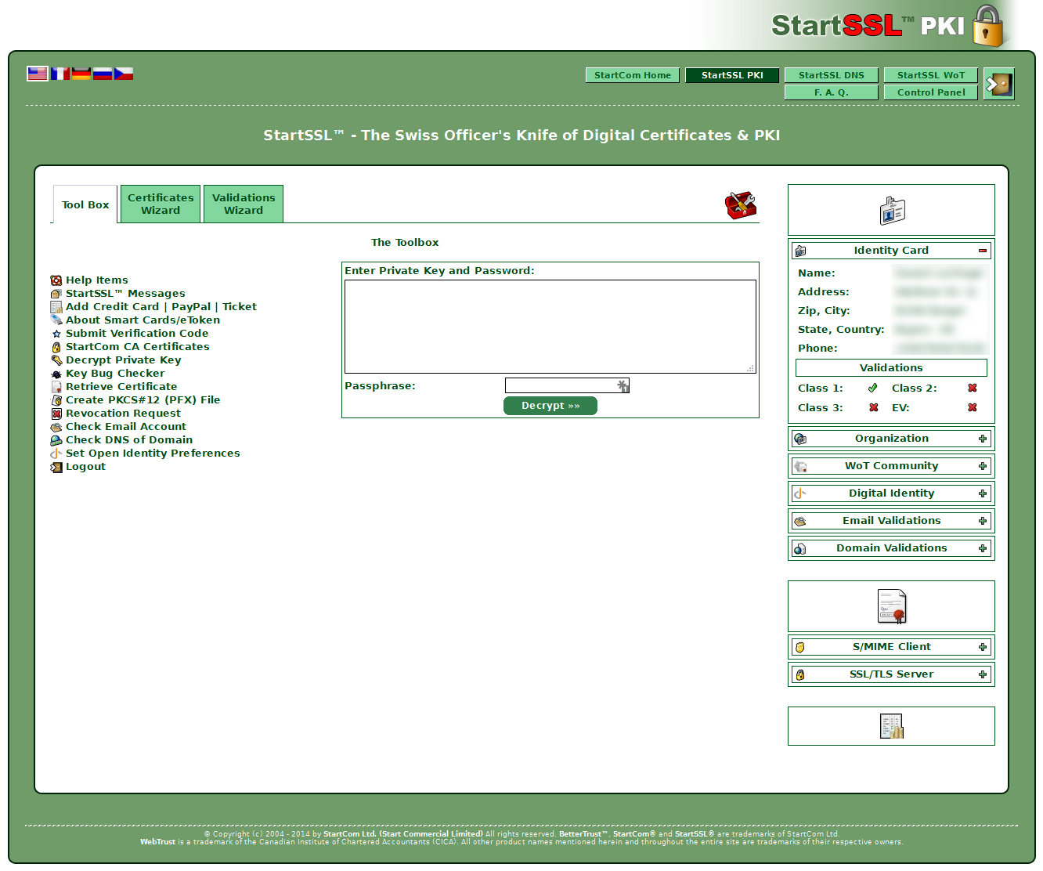Click the Submit Verification Code star icon
This screenshot has height=871, width=1043.
click(x=56, y=334)
